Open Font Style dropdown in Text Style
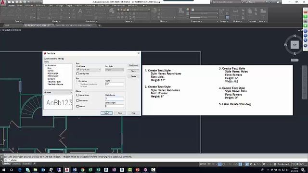The image size is (308, 173). (x=115, y=70)
